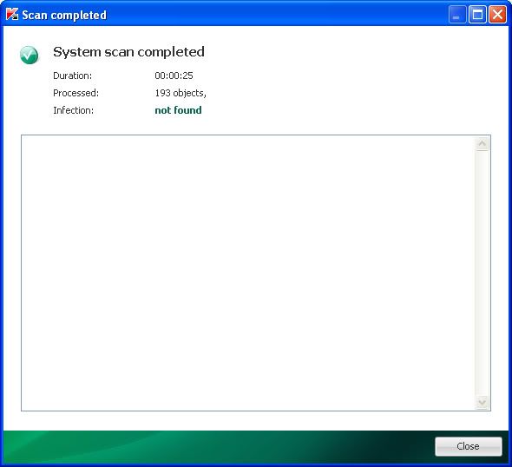Viewport: 512px width, 467px height.
Task: Click the 'not found' infection status
Action: pos(178,110)
